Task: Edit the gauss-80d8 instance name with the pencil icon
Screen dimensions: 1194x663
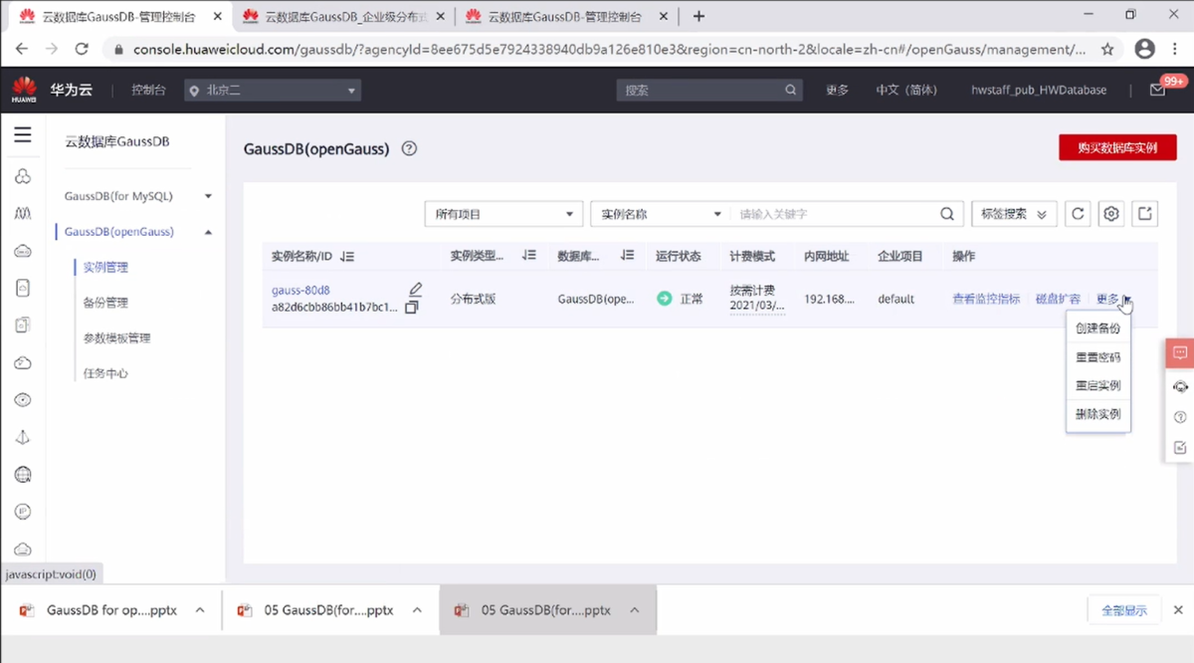Action: 416,289
